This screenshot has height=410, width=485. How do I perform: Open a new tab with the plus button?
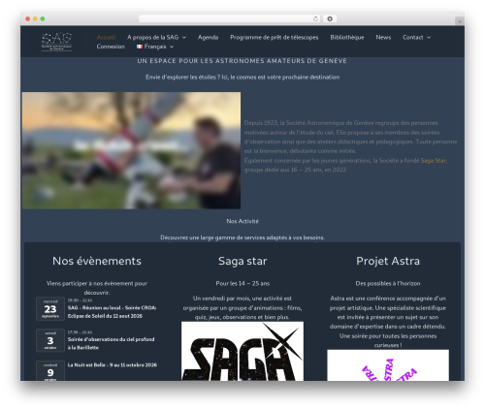[460, 21]
